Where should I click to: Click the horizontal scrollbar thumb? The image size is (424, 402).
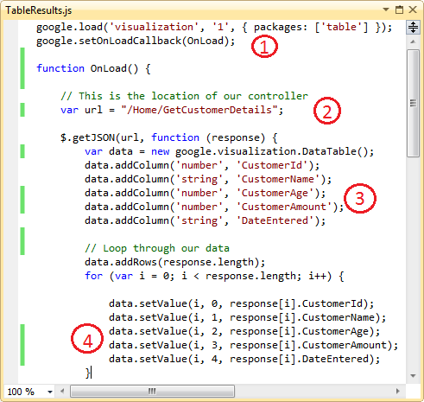(x=152, y=392)
